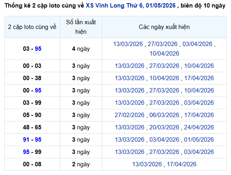Click the '4 ngày' count cell
This screenshot has width=231, height=175.
coord(81,49)
